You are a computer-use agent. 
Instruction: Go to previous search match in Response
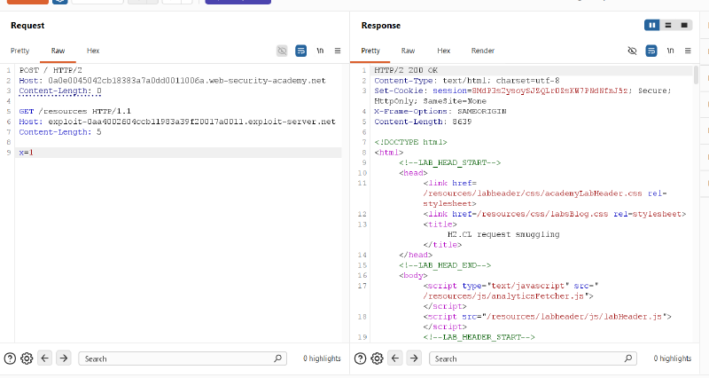395,358
